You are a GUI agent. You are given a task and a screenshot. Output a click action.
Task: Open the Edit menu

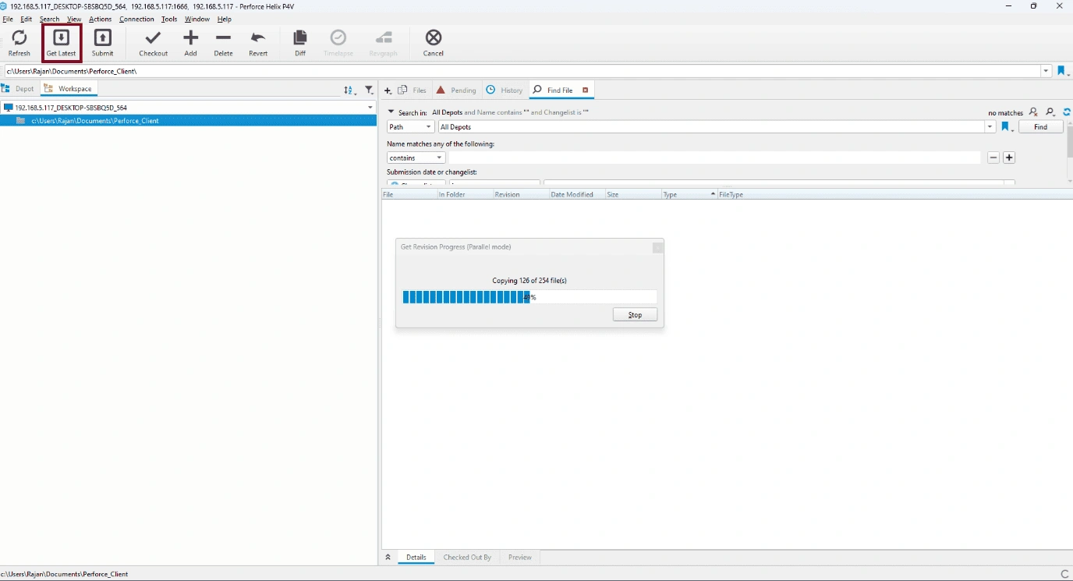point(27,19)
